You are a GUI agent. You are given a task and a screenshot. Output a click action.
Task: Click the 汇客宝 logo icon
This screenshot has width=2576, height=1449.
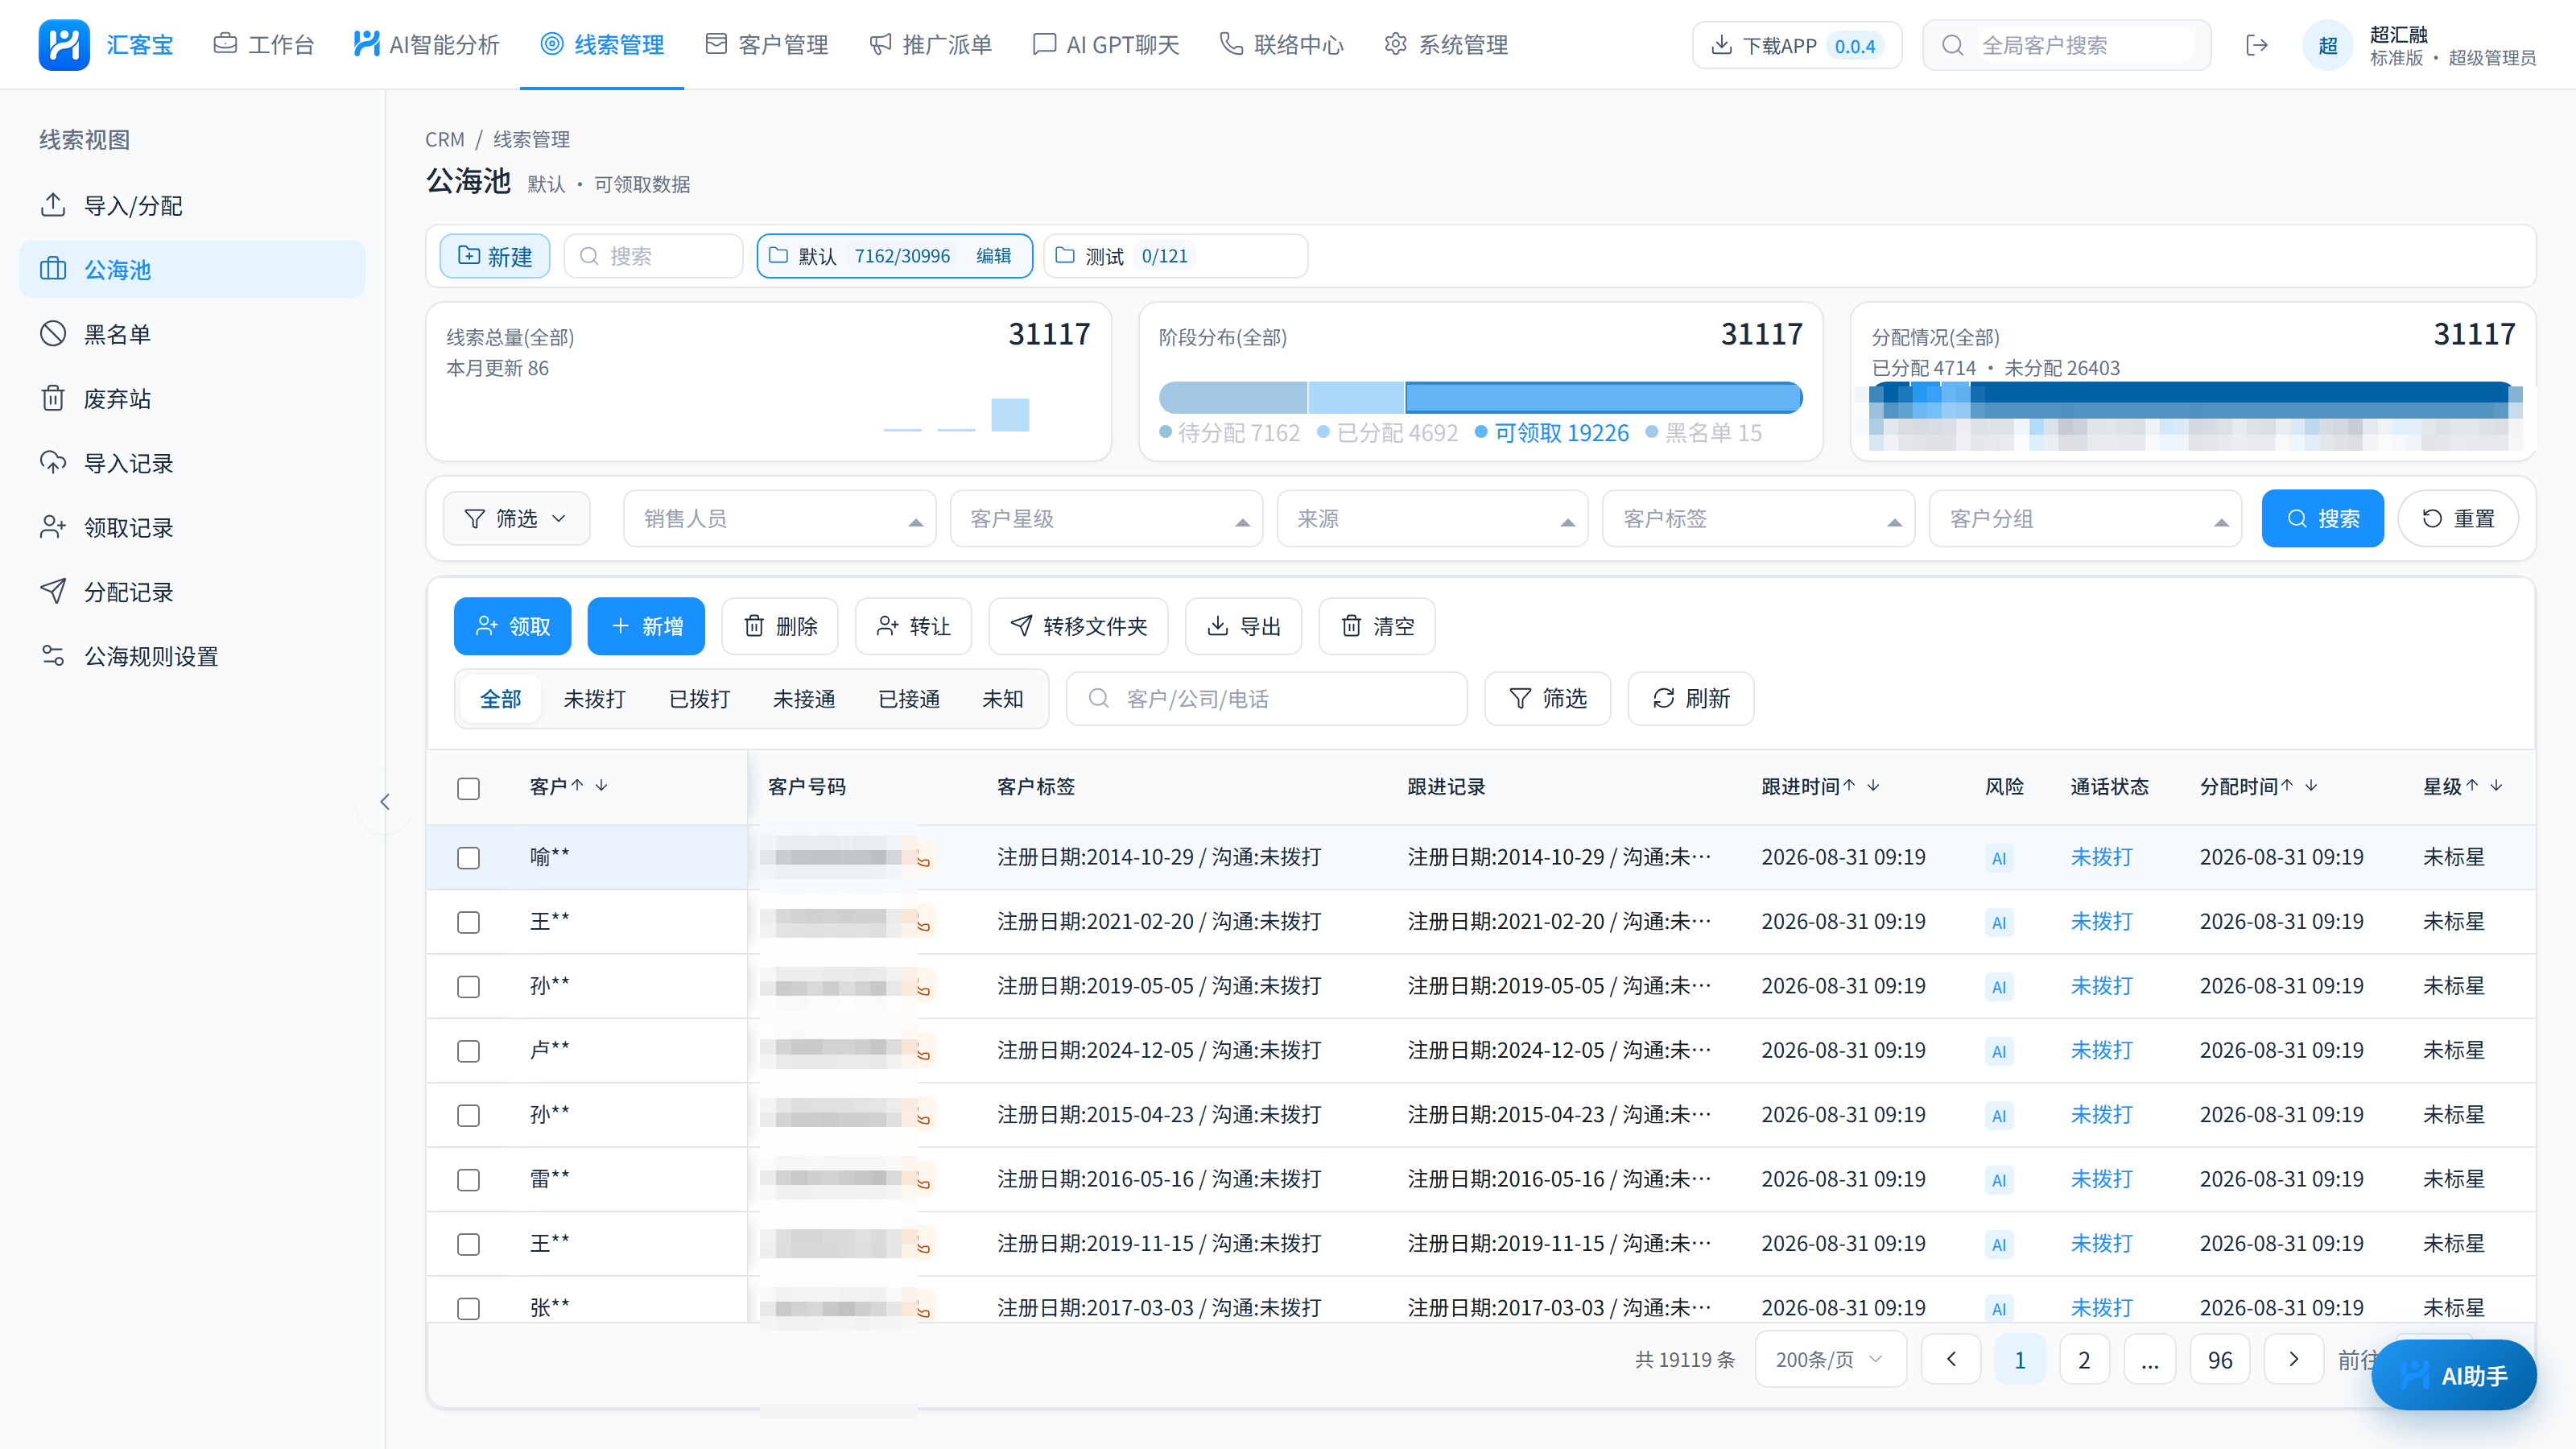pos(64,45)
